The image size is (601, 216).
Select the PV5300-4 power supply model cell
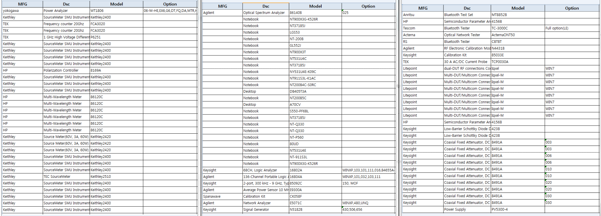(x=500, y=209)
